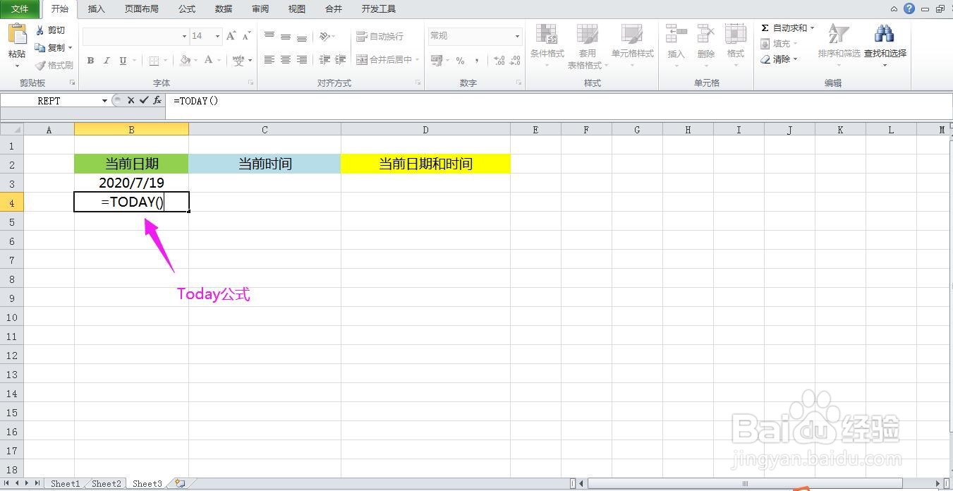
Task: Switch to the 公式 tab
Action: pos(187,9)
